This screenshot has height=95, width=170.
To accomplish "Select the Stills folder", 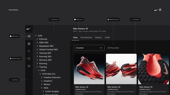I will pyautogui.click(x=46, y=88).
